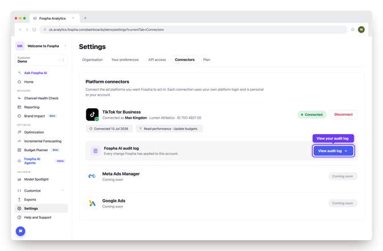Click Model Spotlight bar chart icon
The height and width of the screenshot is (251, 383).
(x=19, y=179)
